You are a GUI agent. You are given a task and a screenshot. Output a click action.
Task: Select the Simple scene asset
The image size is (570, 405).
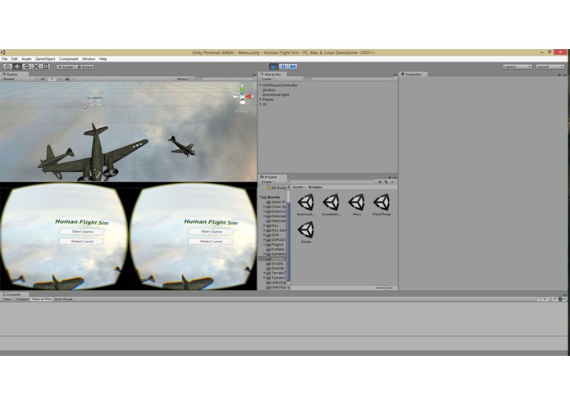pyautogui.click(x=306, y=233)
